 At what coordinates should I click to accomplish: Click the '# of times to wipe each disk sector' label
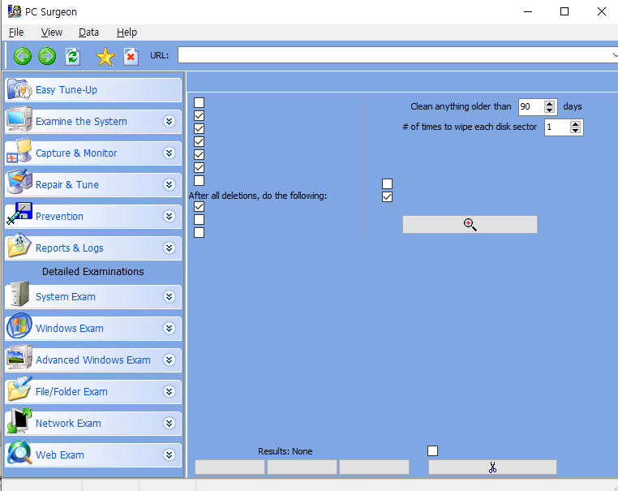tap(470, 127)
